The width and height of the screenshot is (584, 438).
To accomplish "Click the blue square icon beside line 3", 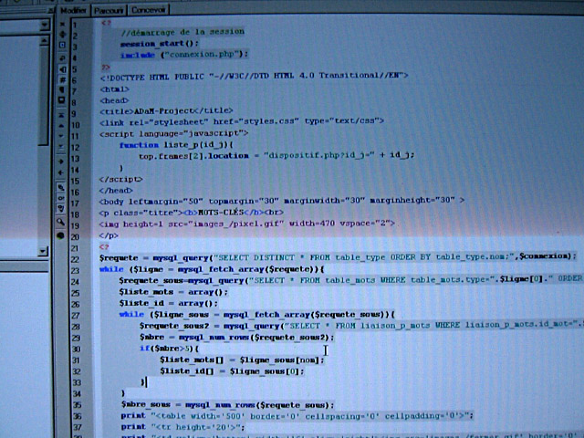I will [x=62, y=45].
